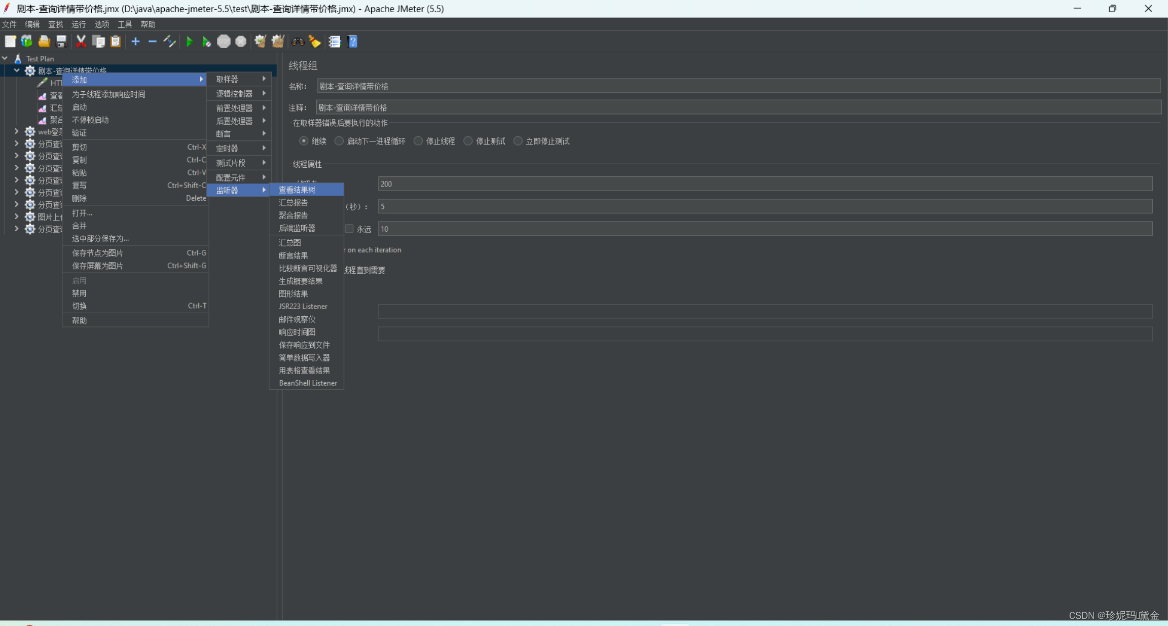Select the 立即停止测试 radio button
Screen dimensions: 1168x626
click(518, 141)
